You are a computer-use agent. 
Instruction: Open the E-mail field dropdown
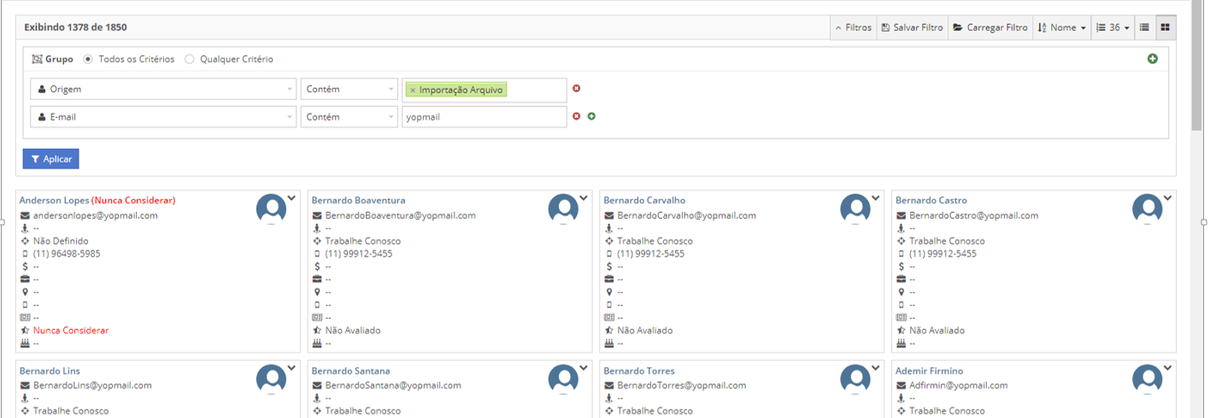click(163, 116)
